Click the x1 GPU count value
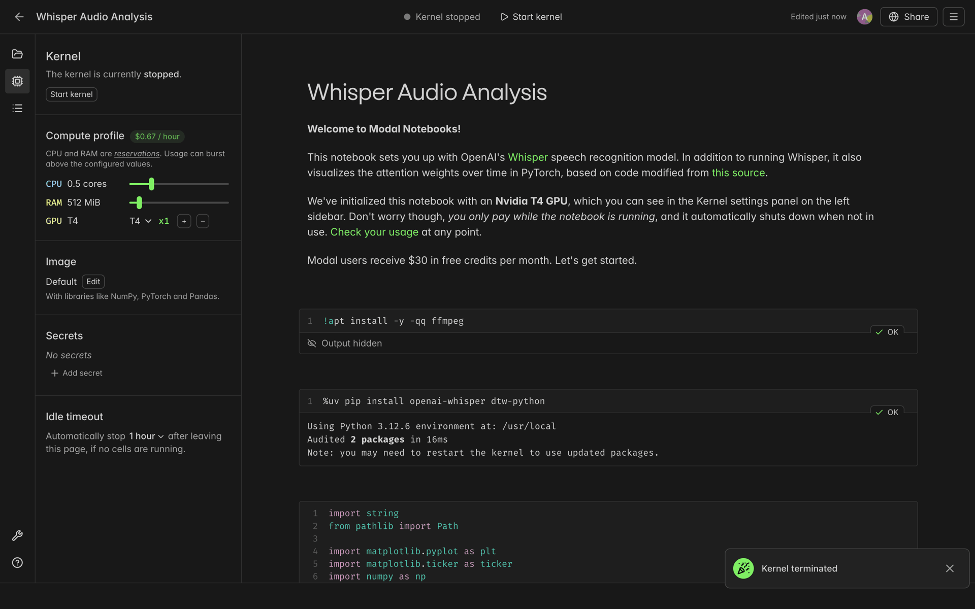 point(164,221)
